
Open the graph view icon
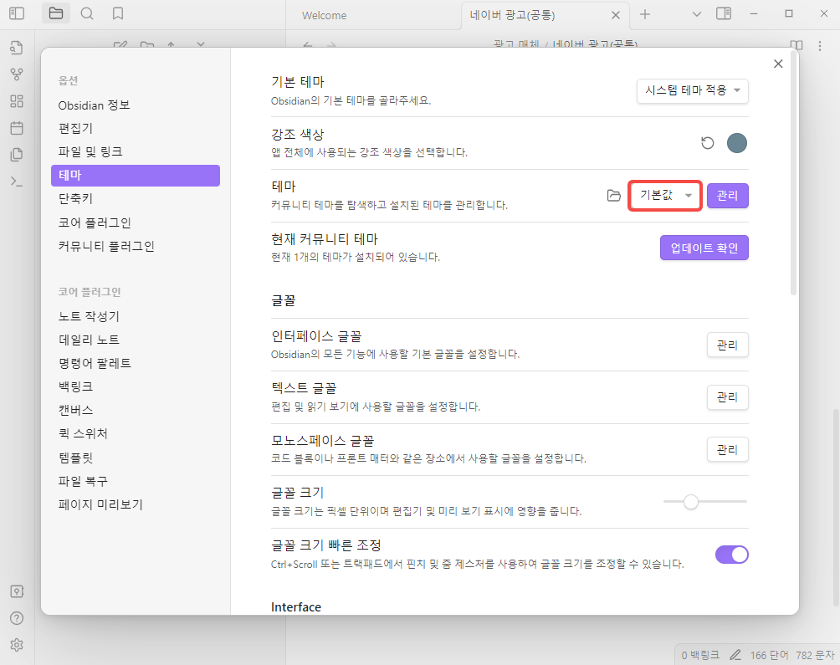coord(16,74)
